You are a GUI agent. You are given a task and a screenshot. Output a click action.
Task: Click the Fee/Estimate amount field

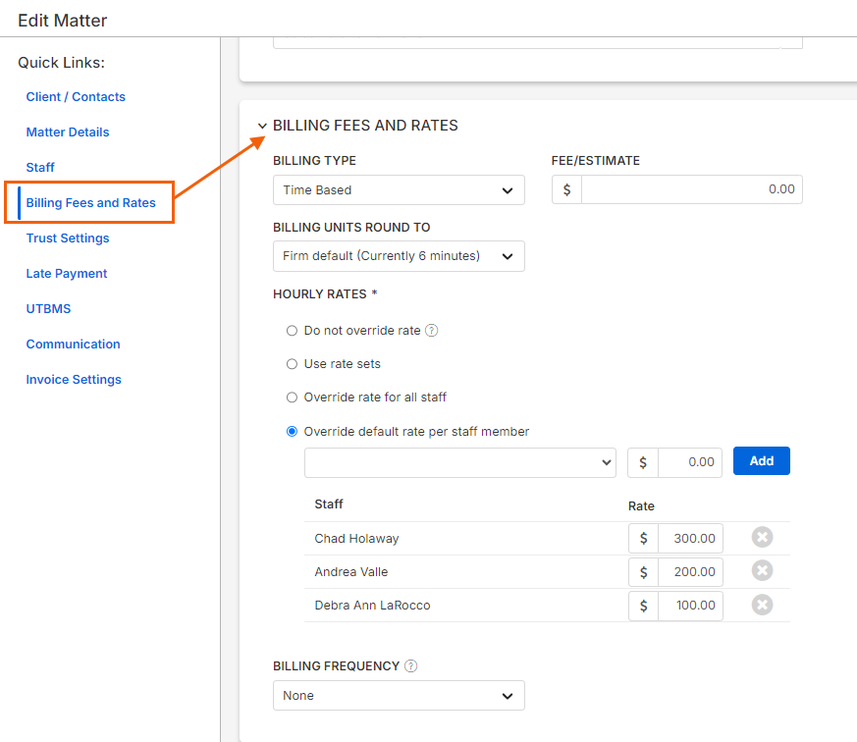point(691,189)
